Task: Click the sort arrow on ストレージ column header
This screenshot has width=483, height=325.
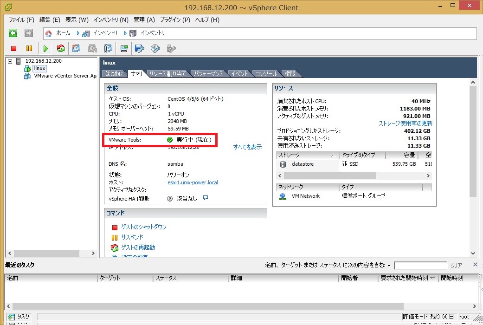Action: click(333, 155)
